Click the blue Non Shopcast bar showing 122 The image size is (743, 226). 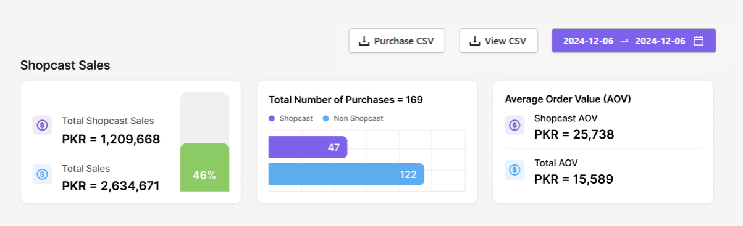coord(346,174)
